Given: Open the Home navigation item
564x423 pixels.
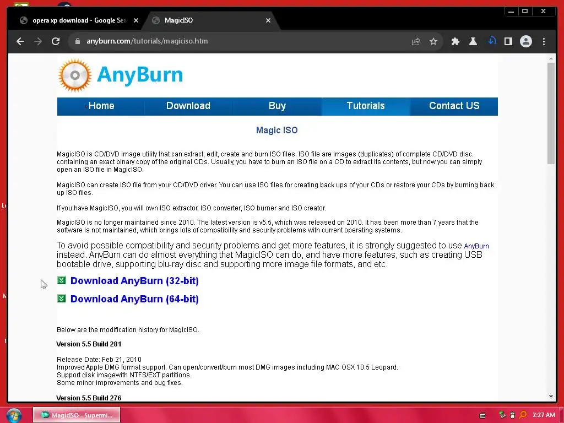Looking at the screenshot, I should point(101,106).
